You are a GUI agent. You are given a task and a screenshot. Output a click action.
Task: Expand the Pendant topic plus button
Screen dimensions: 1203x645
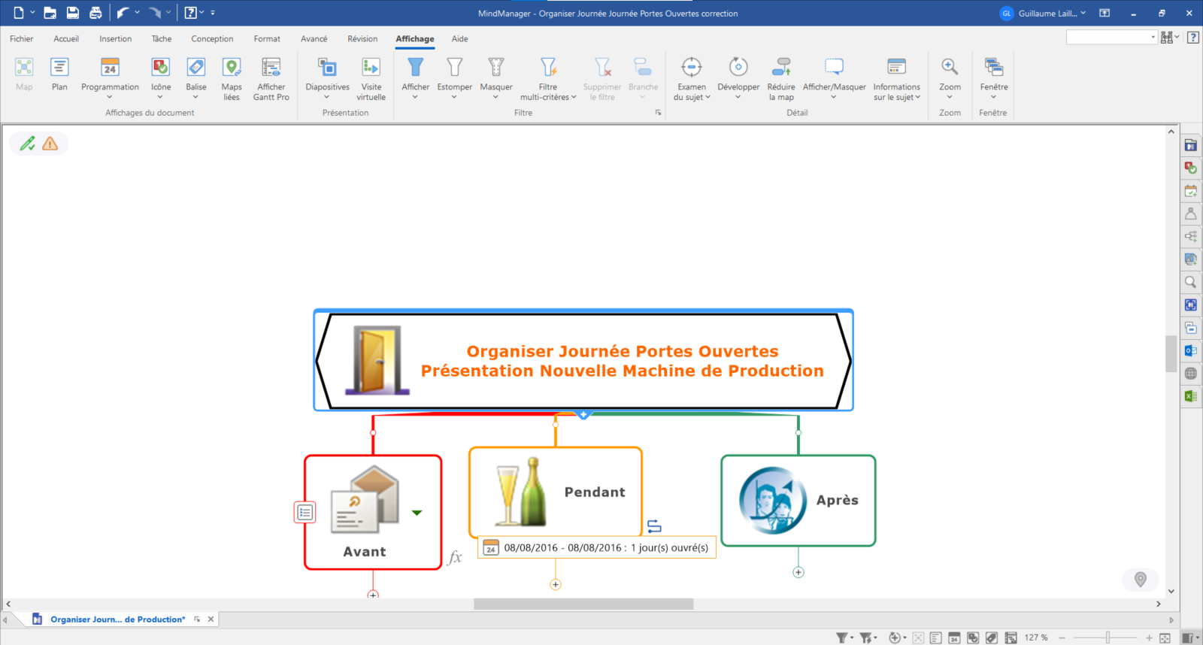[556, 585]
